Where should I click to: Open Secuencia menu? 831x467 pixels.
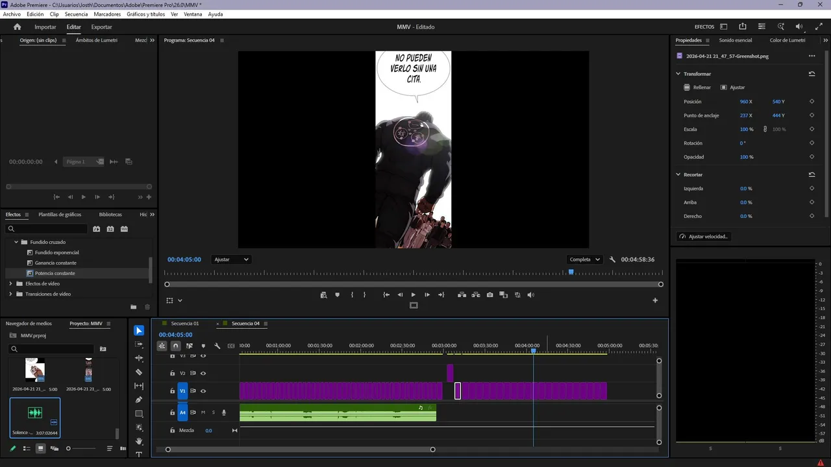click(76, 14)
